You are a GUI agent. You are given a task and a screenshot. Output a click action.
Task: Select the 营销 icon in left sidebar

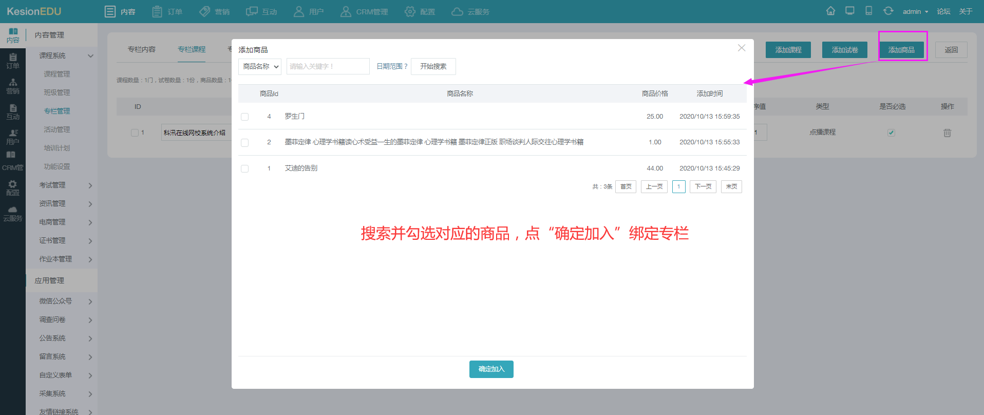[13, 86]
